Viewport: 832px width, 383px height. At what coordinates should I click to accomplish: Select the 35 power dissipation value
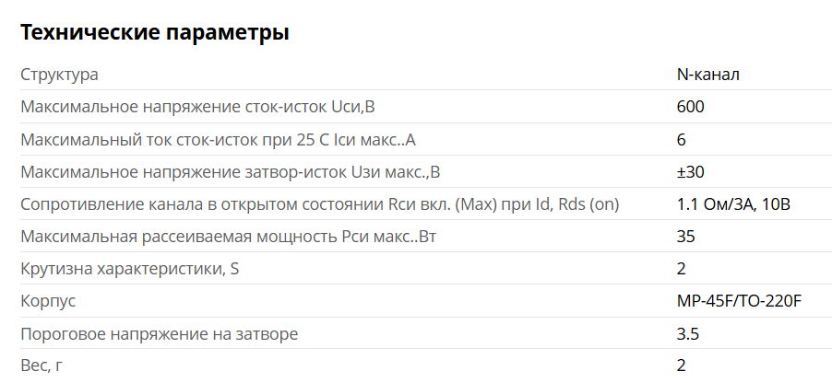click(685, 237)
